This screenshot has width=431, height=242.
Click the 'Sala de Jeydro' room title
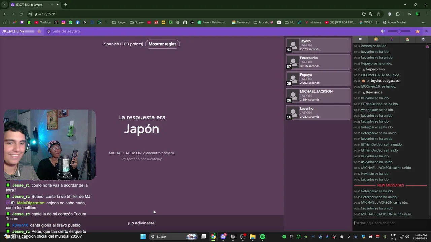(x=66, y=31)
